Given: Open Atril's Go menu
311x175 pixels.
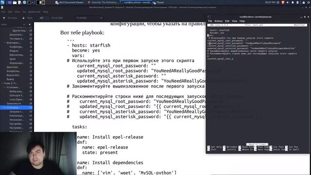Looking at the screenshot, I should [24, 12].
